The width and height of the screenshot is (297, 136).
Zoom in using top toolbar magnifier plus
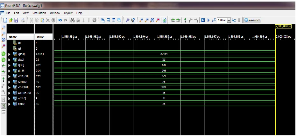pos(141,20)
